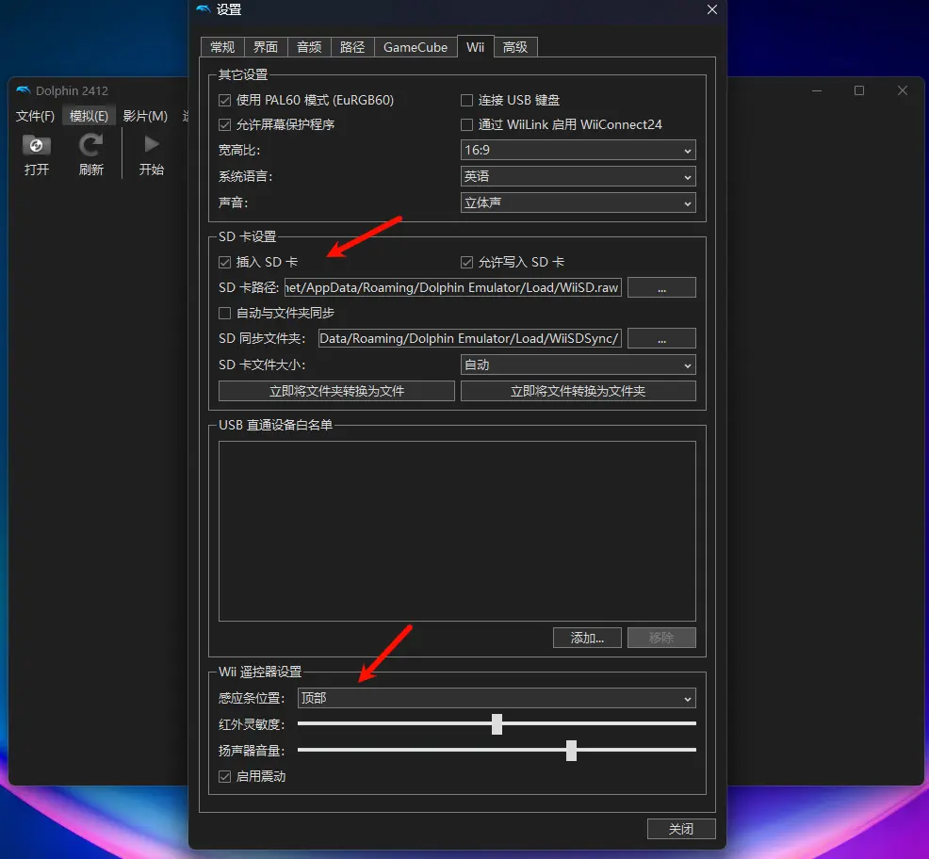Open the 宽高比 16:9 dropdown
The image size is (929, 859).
click(x=578, y=151)
